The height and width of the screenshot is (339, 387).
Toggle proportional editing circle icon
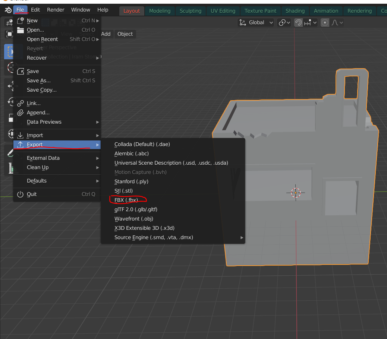(325, 23)
